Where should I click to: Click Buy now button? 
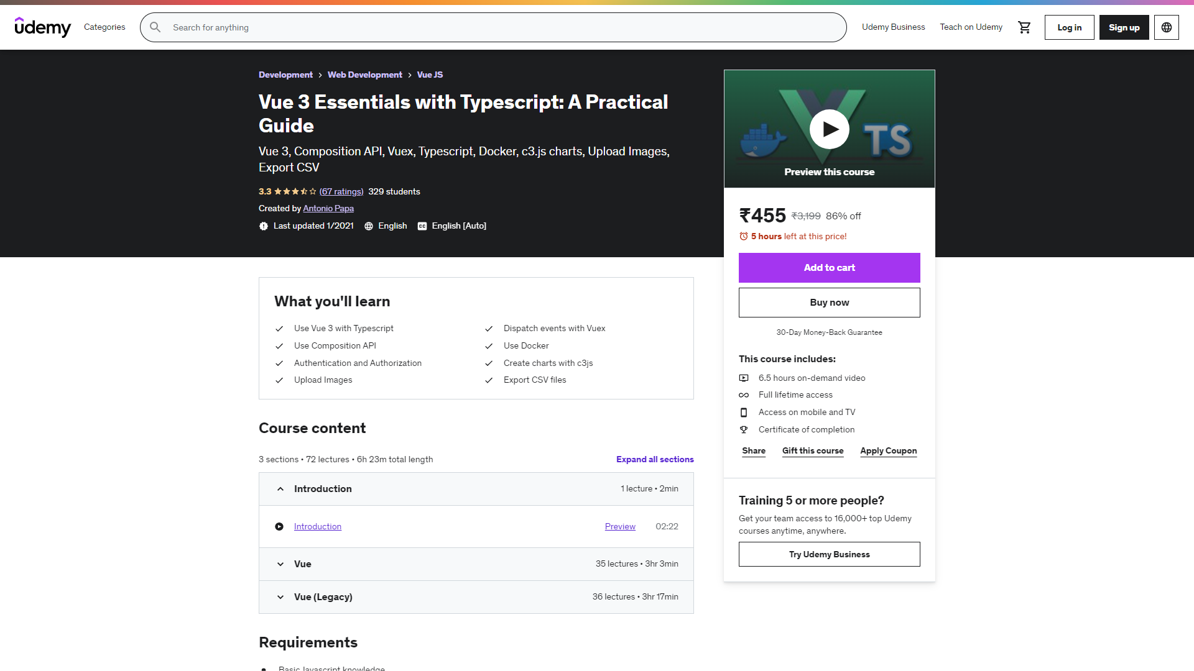[829, 303]
